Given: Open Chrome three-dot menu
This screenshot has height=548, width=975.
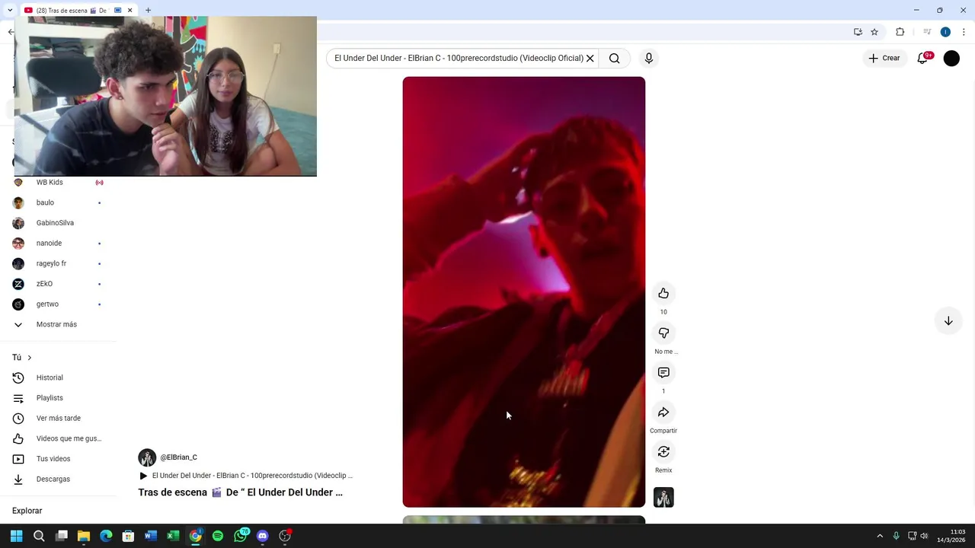Looking at the screenshot, I should (964, 32).
